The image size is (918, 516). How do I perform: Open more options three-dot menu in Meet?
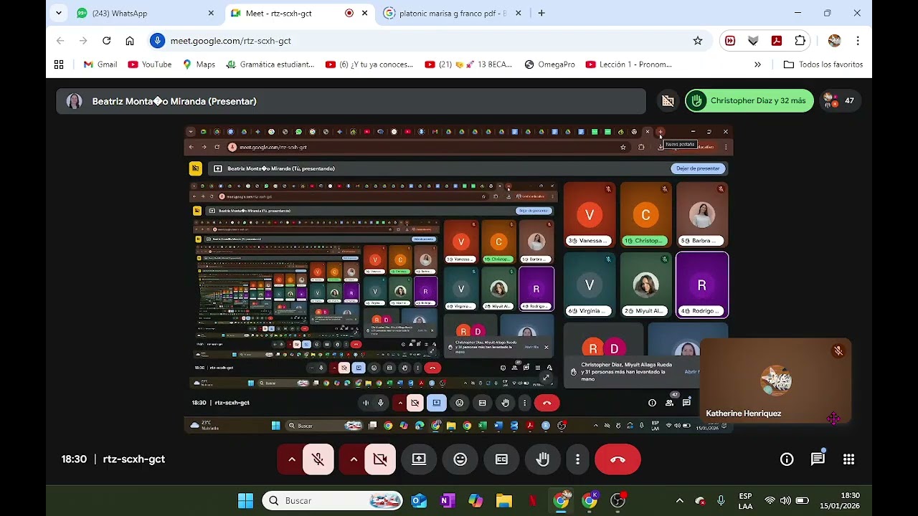pyautogui.click(x=577, y=459)
